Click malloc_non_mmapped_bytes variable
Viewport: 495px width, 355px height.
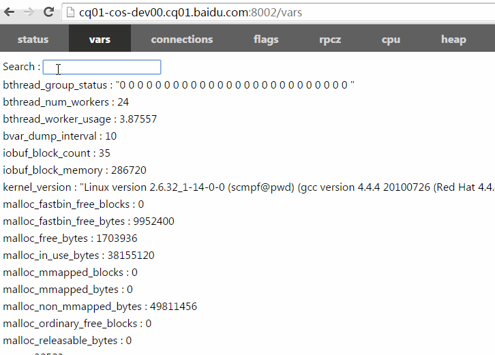(100, 307)
